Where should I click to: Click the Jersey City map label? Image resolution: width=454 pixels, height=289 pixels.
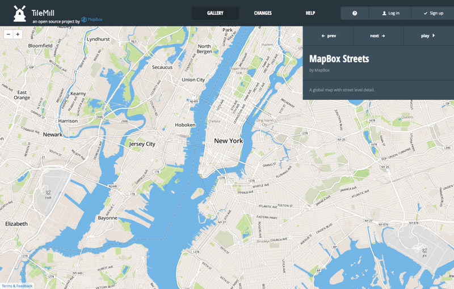click(x=142, y=144)
